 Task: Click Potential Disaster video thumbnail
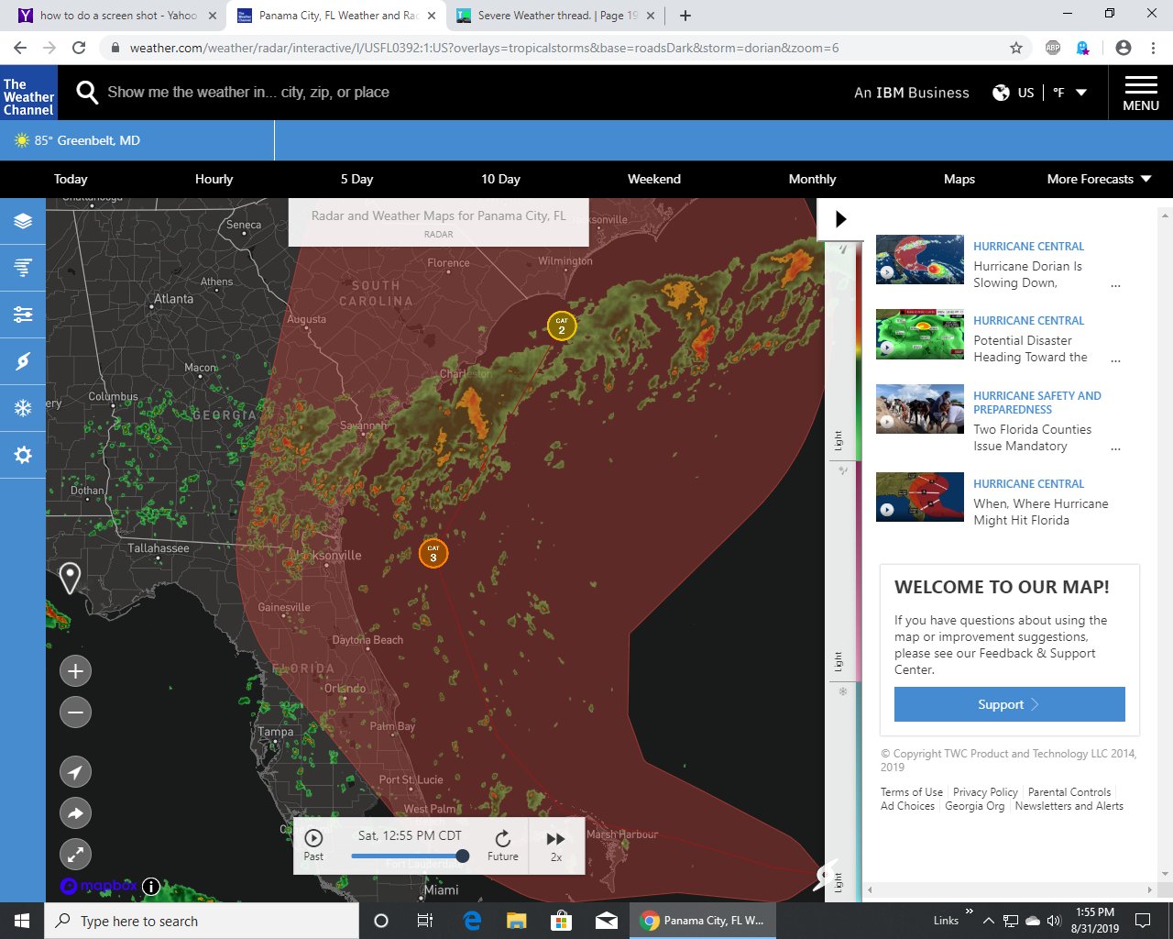pyautogui.click(x=919, y=334)
